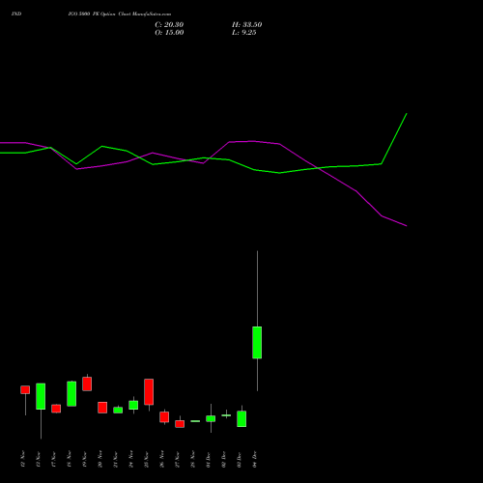Click the purple indicator line's falling end

407,226
